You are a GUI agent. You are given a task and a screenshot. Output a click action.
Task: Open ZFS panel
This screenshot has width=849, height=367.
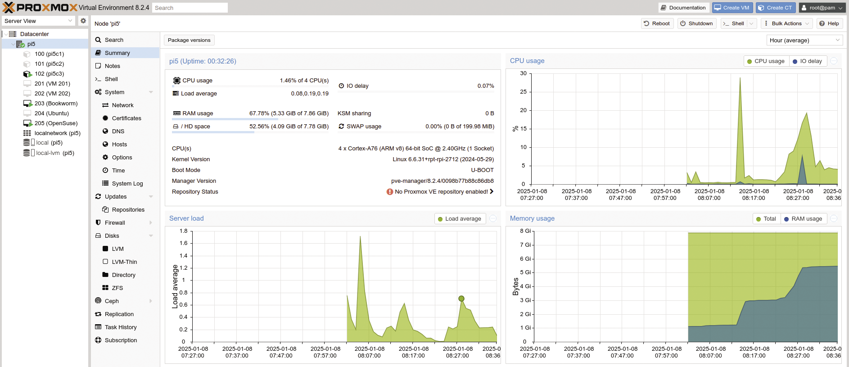tap(125, 288)
